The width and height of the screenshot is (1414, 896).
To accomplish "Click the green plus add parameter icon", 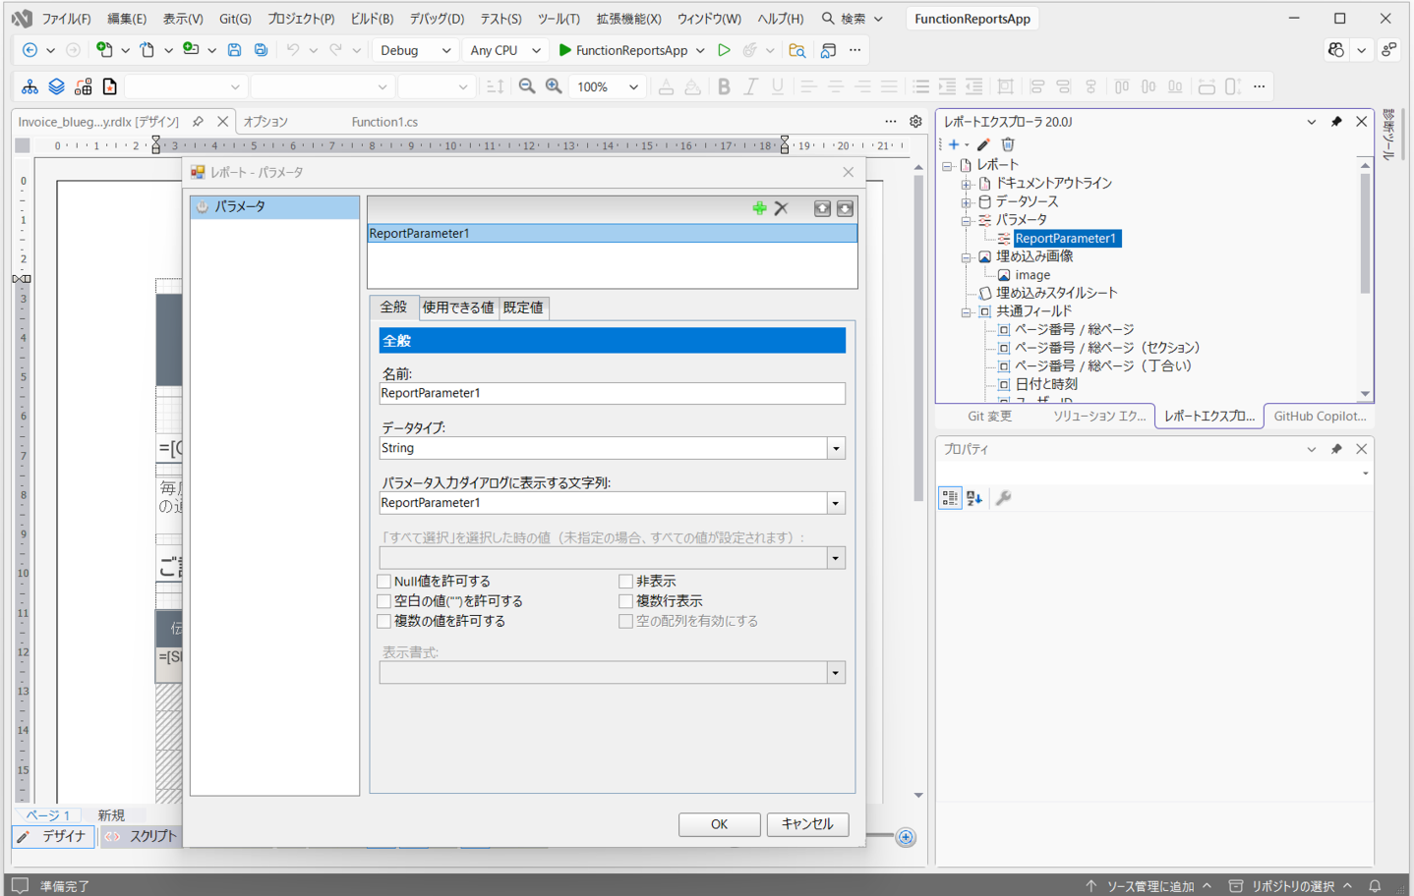I will [x=759, y=208].
